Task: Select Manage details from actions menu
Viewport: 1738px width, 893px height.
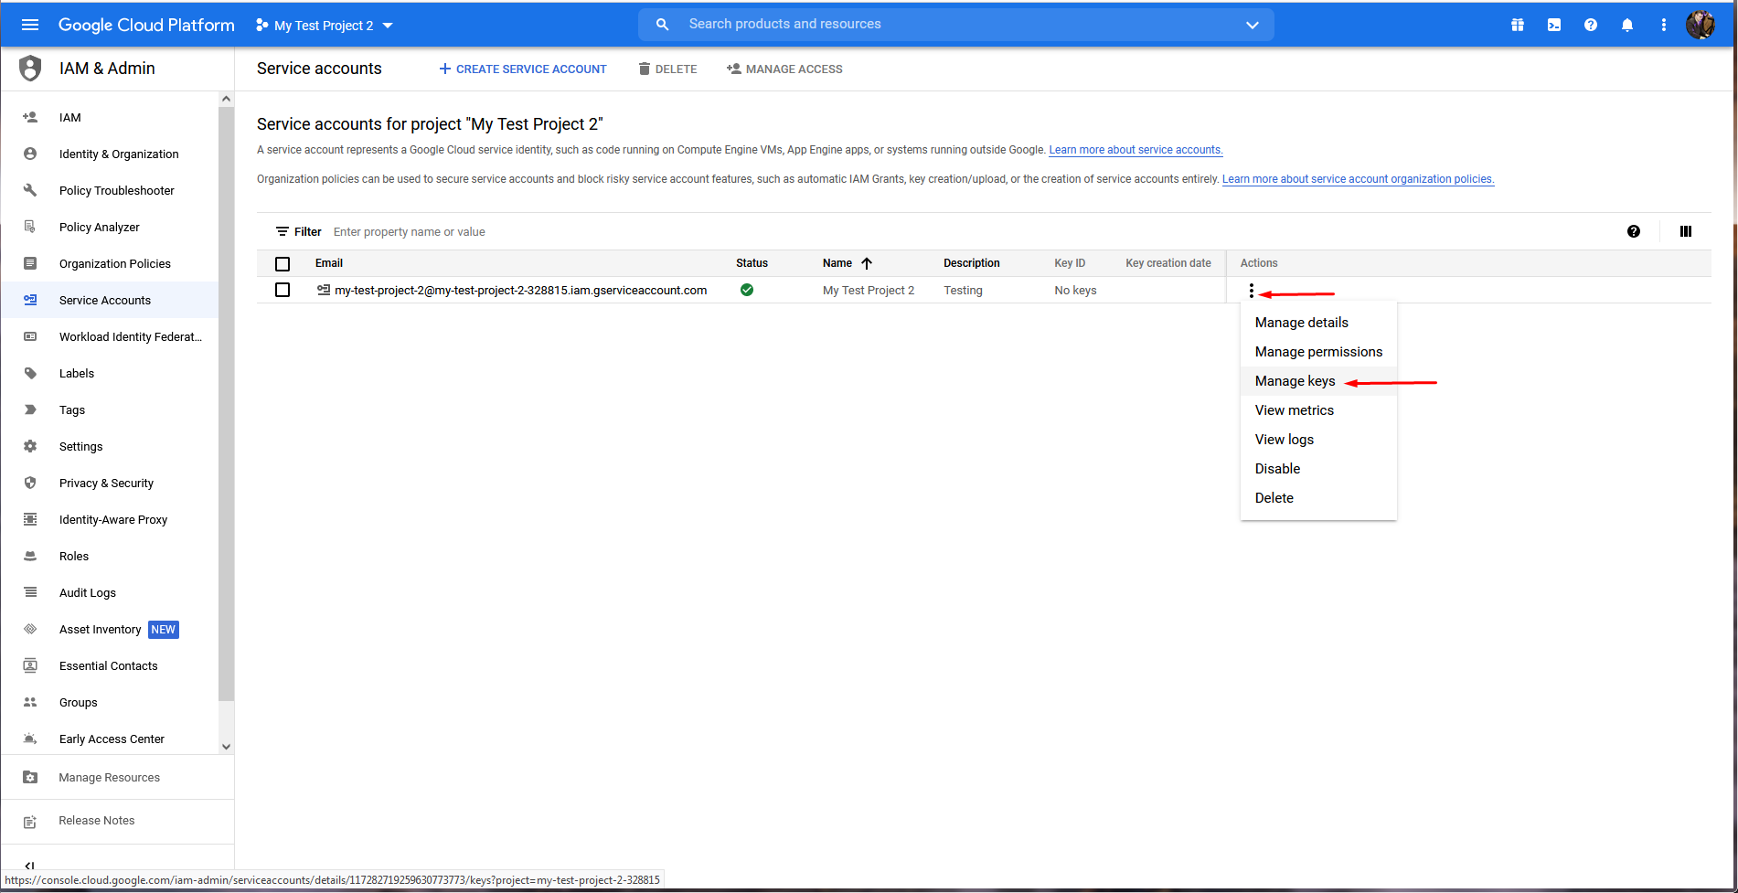Action: click(x=1318, y=323)
